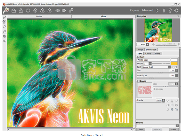Select the Canvas tab
The image size is (186, 136).
[149, 54]
